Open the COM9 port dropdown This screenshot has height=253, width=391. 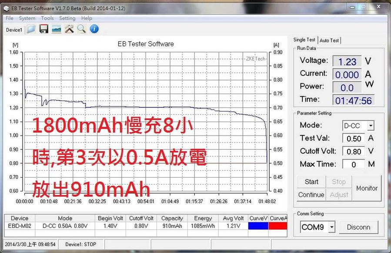point(331,227)
